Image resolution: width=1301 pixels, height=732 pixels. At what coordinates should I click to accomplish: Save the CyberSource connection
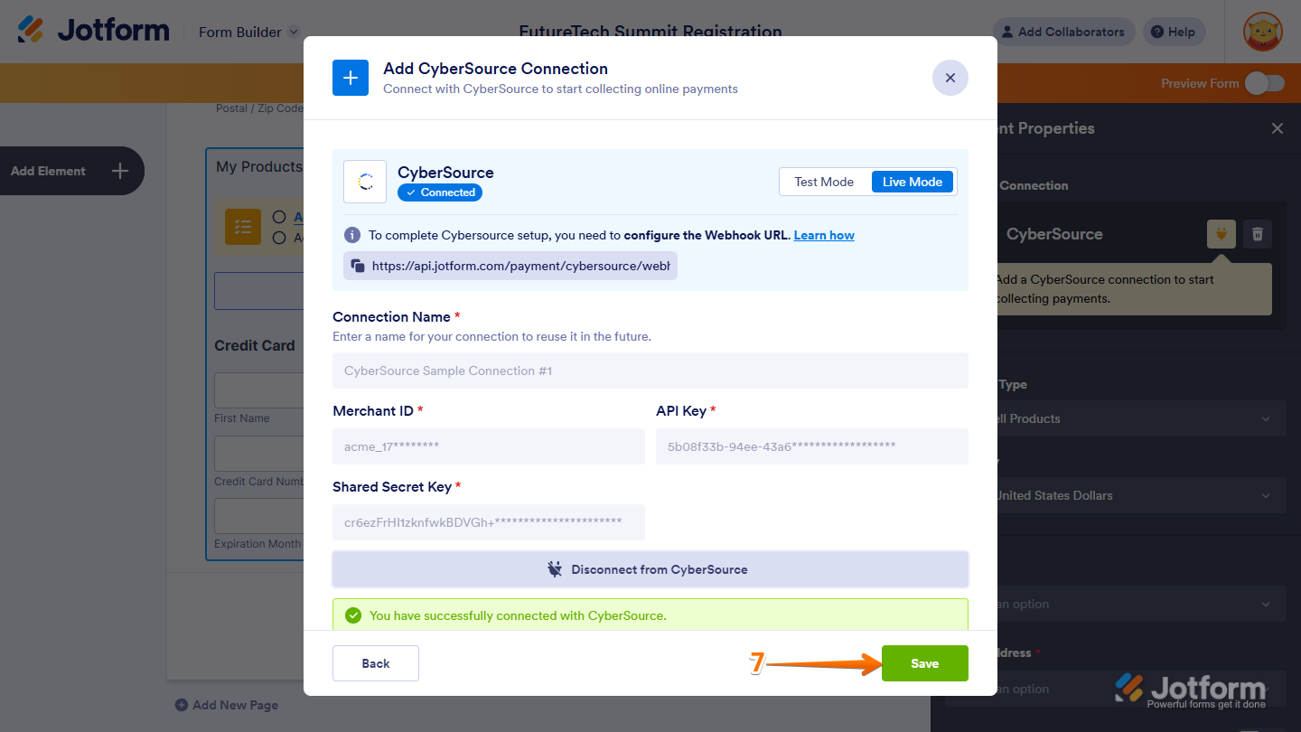925,663
